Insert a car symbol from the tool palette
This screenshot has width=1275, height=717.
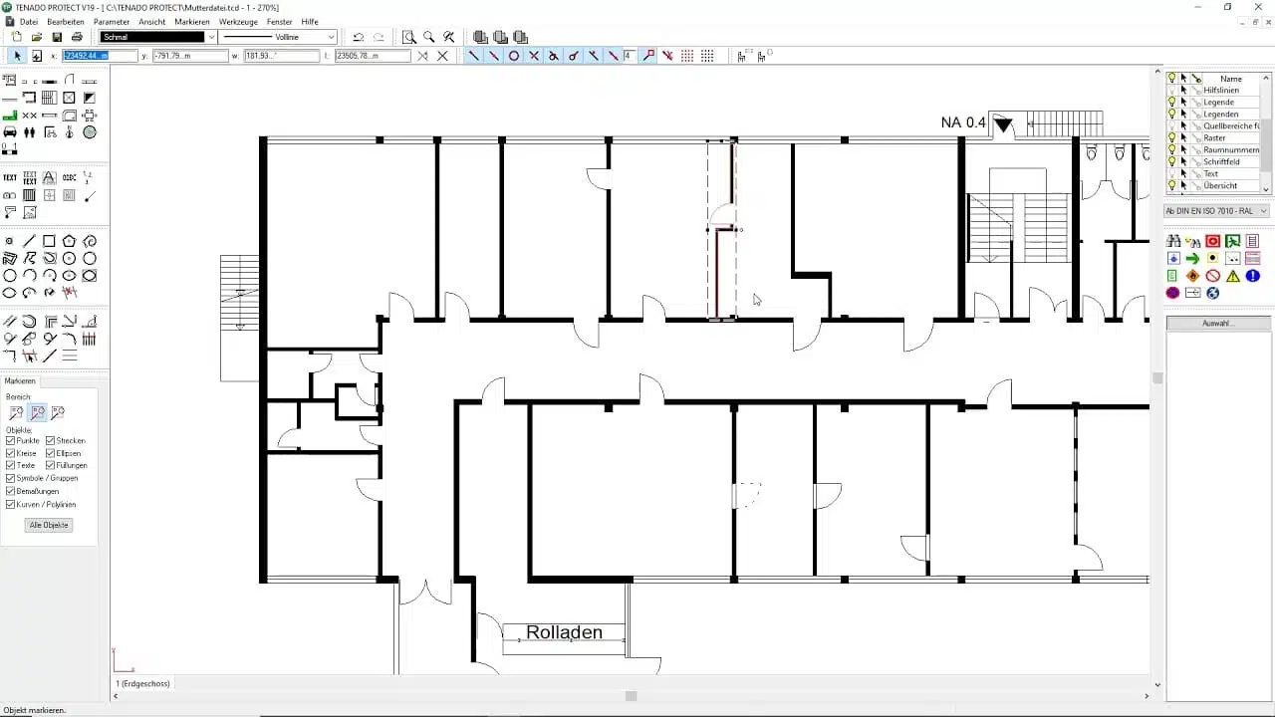pyautogui.click(x=10, y=131)
